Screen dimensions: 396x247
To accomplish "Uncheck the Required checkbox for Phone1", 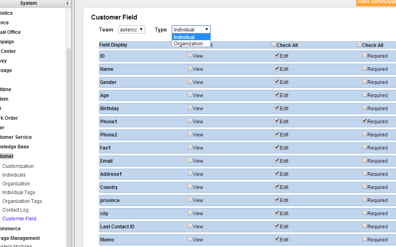I will click(x=365, y=121).
